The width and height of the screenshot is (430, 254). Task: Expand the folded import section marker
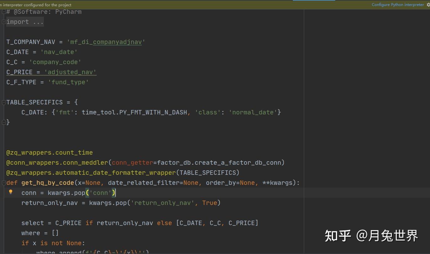pyautogui.click(x=3, y=22)
